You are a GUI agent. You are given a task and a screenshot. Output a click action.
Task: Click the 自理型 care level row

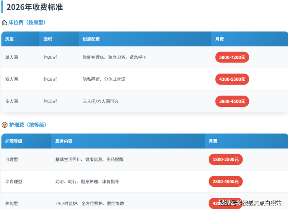tap(11, 159)
